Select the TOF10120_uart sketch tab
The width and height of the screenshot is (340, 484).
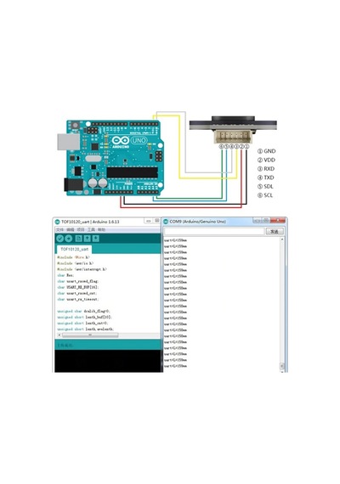pos(75,249)
